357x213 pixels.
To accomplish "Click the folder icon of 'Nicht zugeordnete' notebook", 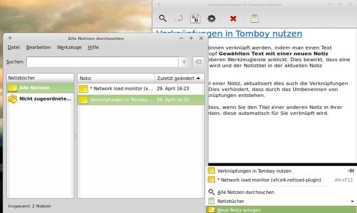I will point(13,99).
